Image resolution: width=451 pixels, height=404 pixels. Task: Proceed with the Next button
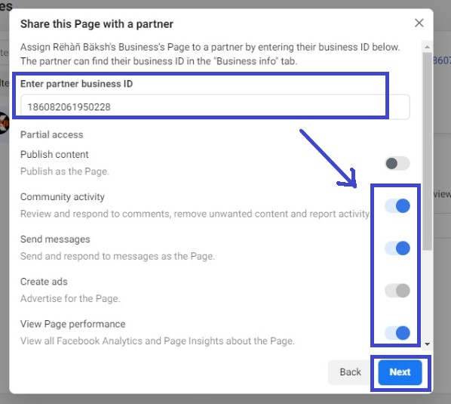pyautogui.click(x=400, y=372)
